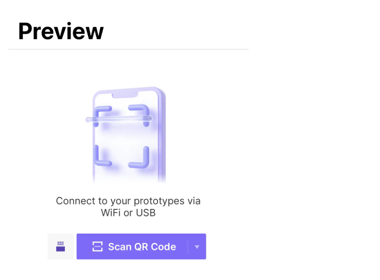Click the vertical separator inside the purple button

188,247
